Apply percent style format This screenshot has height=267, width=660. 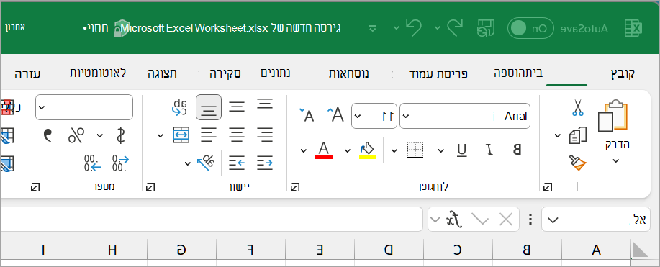click(76, 135)
